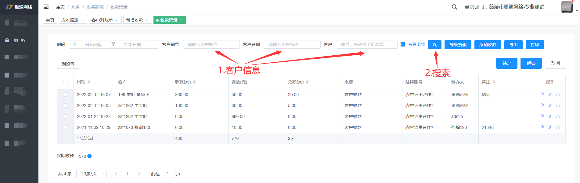This screenshot has width=580, height=183.
Task: Click the lock icon in zst1073-张训123 row
Action: [558, 127]
